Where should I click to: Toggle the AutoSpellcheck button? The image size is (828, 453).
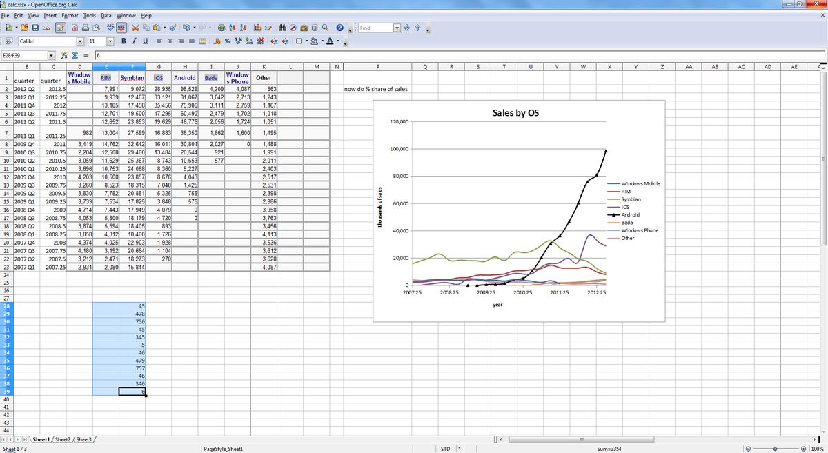(121, 28)
